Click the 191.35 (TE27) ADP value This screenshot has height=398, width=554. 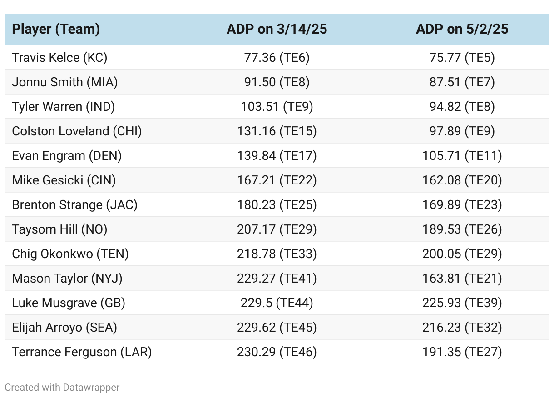(x=462, y=352)
